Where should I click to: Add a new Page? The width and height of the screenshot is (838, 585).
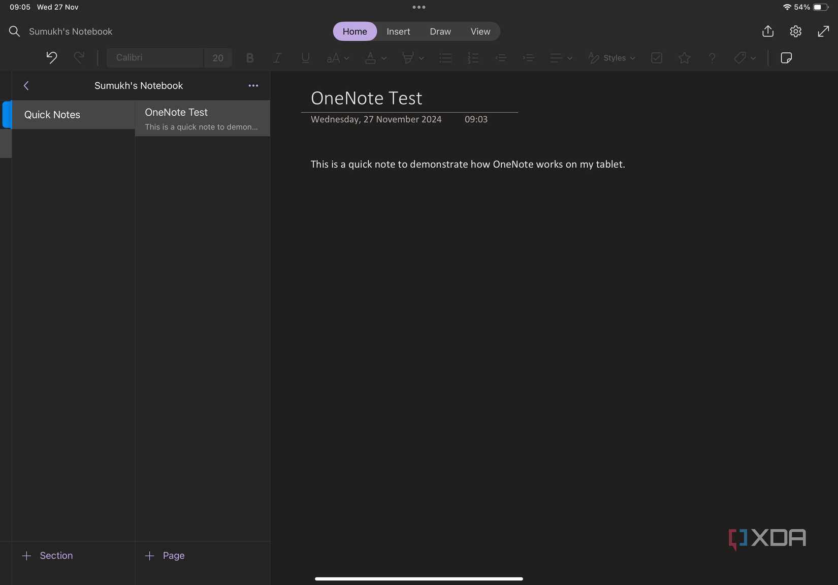point(165,556)
